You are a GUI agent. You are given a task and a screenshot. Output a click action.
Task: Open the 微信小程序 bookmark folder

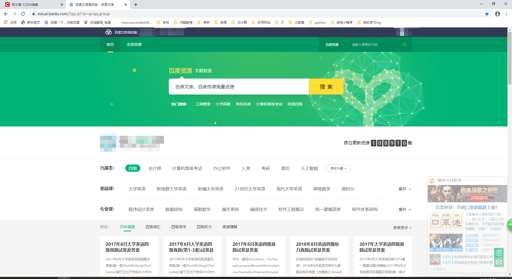(x=342, y=22)
